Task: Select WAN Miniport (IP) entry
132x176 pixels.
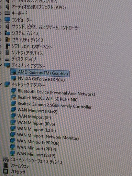Action: pyautogui.click(x=34, y=117)
